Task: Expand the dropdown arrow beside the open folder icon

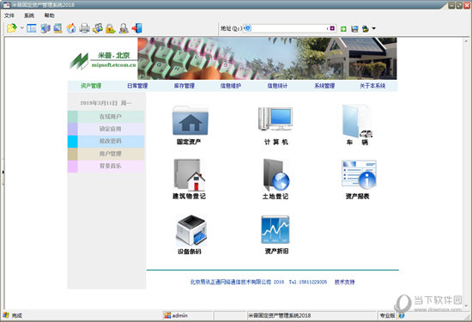Action: (x=22, y=28)
